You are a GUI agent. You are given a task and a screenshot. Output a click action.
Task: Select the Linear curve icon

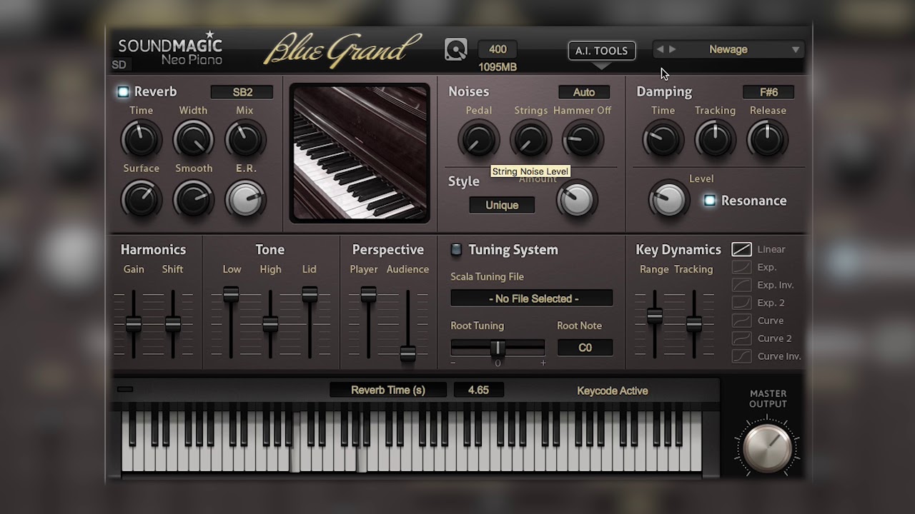(x=741, y=249)
